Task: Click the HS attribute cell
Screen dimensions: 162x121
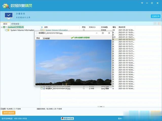Action: click(114, 30)
